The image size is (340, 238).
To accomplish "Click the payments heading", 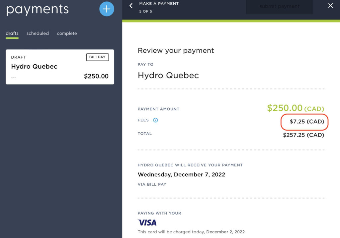I will [37, 9].
